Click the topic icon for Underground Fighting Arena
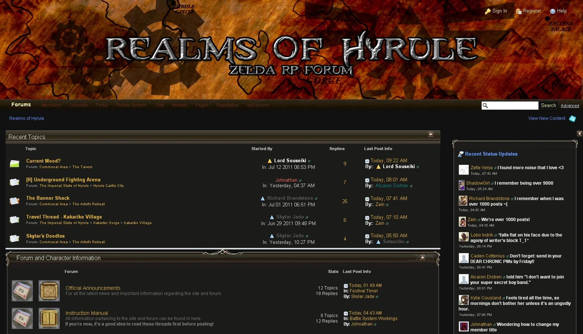Viewport: 583px width, 334px height. coord(14,182)
